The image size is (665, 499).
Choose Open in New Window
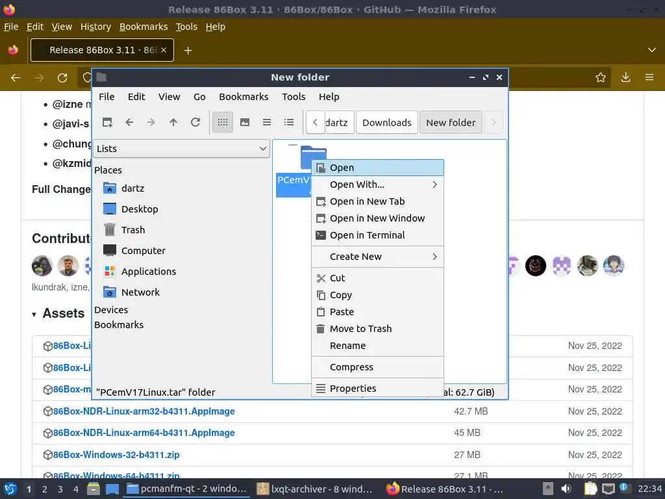tap(377, 218)
